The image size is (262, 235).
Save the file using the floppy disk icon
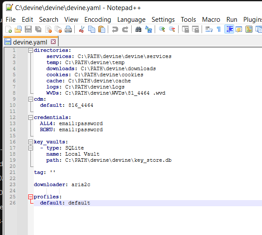(28, 29)
